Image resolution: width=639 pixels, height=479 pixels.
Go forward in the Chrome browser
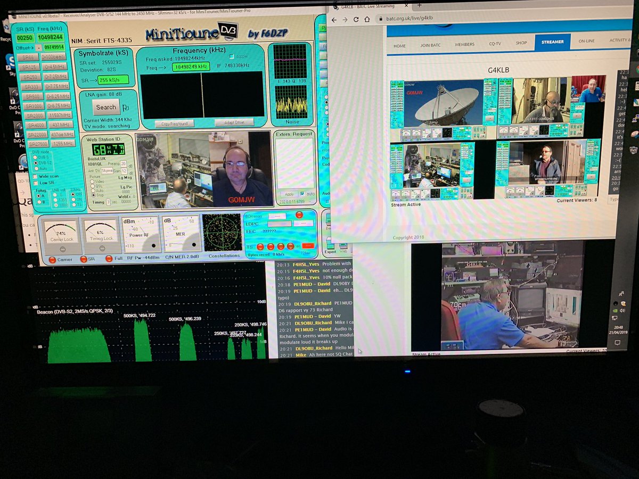345,20
